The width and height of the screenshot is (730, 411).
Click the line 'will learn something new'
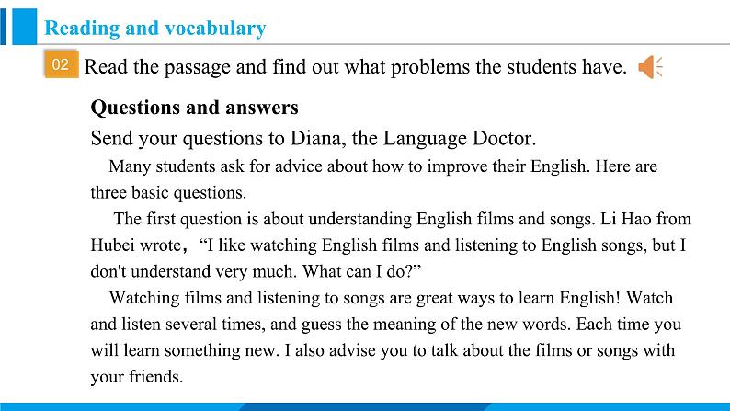382,350
